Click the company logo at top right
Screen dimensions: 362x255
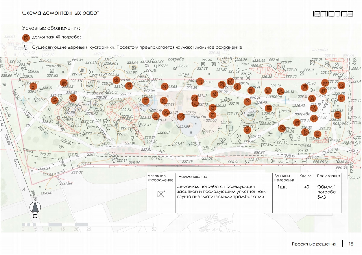click(333, 14)
